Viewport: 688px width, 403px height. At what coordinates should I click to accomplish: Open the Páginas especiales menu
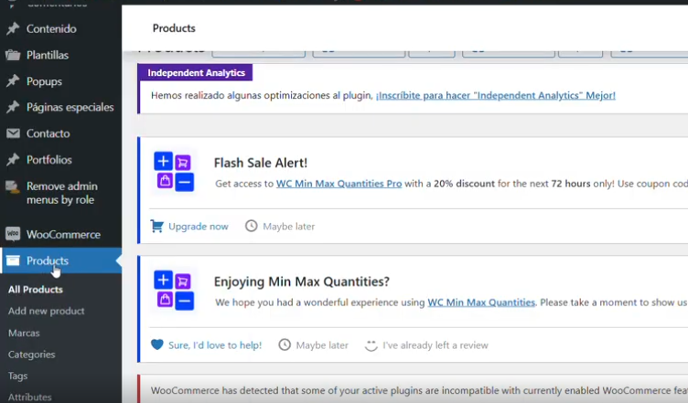pyautogui.click(x=70, y=107)
